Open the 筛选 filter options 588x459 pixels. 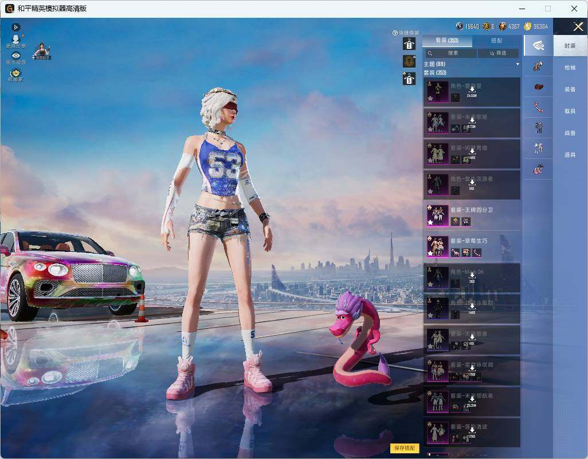coord(498,53)
